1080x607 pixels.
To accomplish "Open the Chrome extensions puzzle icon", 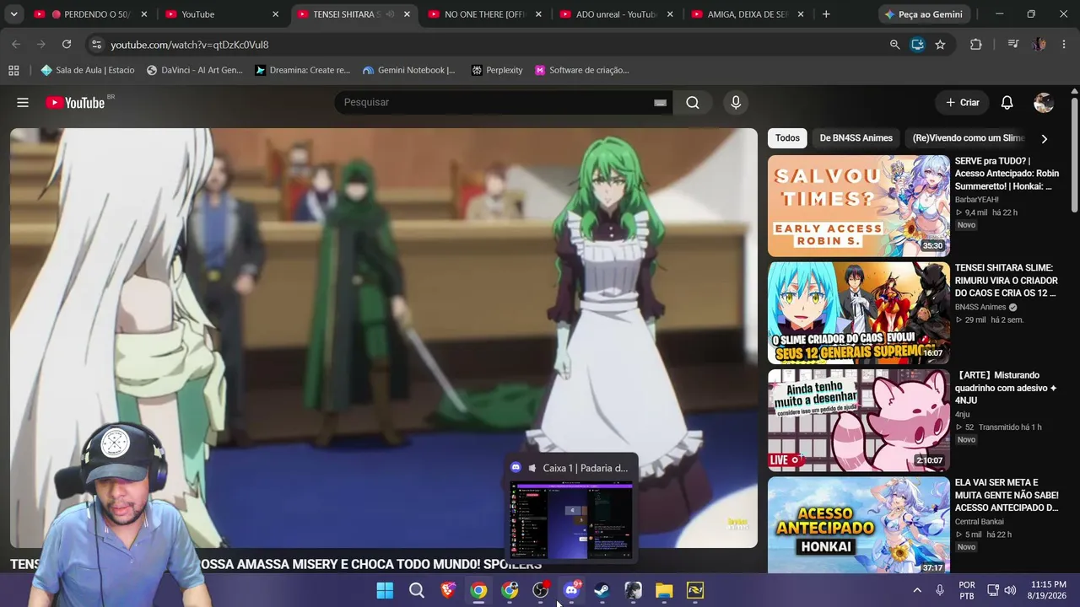I will [x=976, y=44].
